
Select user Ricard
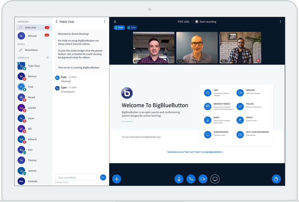click(33, 97)
